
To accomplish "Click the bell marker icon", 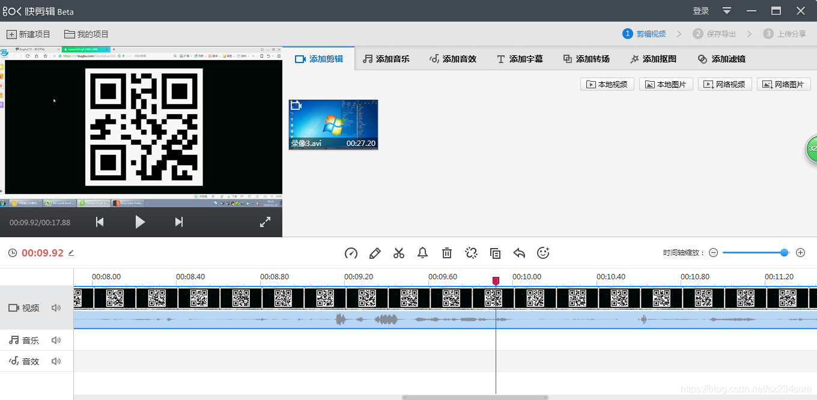I will [423, 253].
